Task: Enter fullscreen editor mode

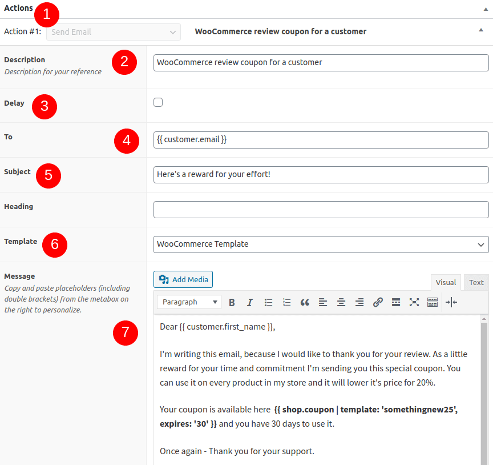Action: pyautogui.click(x=414, y=303)
